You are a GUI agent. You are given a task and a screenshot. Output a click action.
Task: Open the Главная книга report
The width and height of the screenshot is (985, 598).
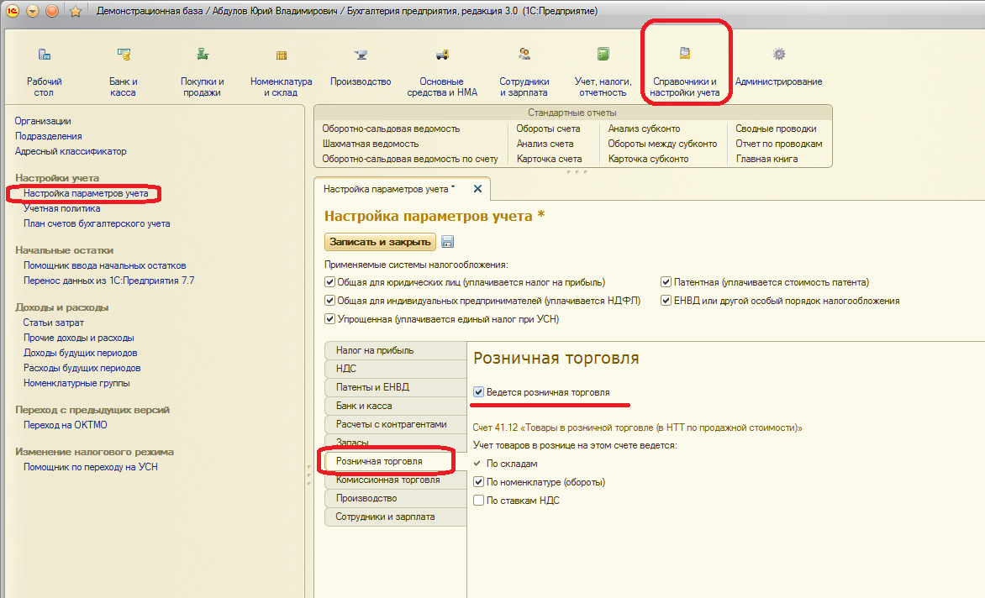(766, 159)
